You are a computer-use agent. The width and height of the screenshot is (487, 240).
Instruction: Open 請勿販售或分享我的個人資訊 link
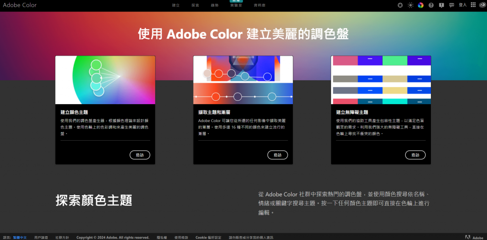point(251,238)
